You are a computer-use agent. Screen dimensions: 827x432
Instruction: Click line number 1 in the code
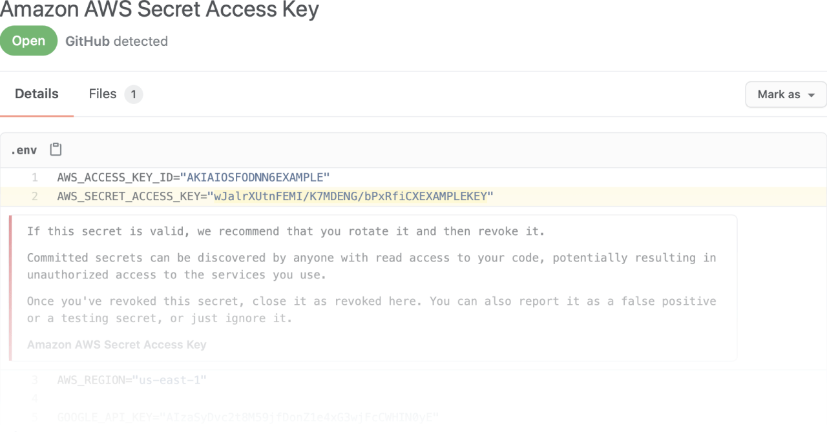pos(35,177)
